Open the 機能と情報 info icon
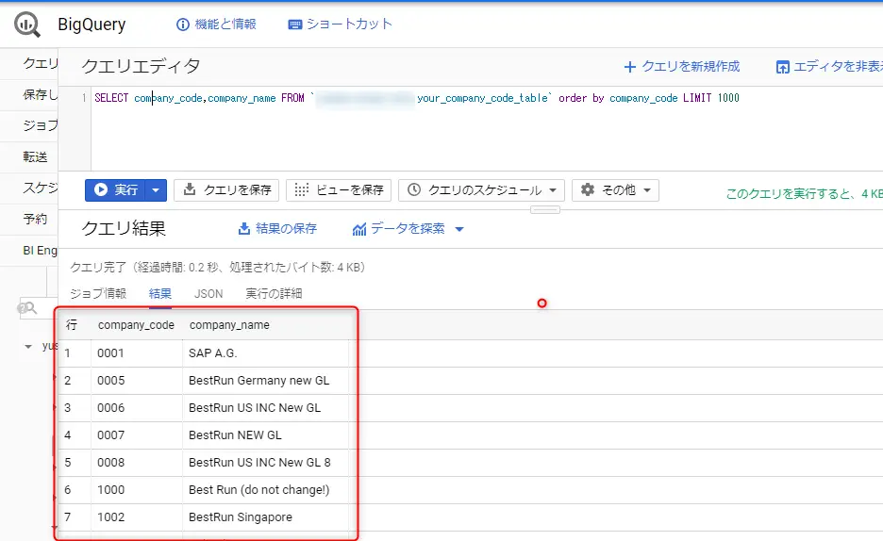Image resolution: width=883 pixels, height=541 pixels. [x=183, y=25]
